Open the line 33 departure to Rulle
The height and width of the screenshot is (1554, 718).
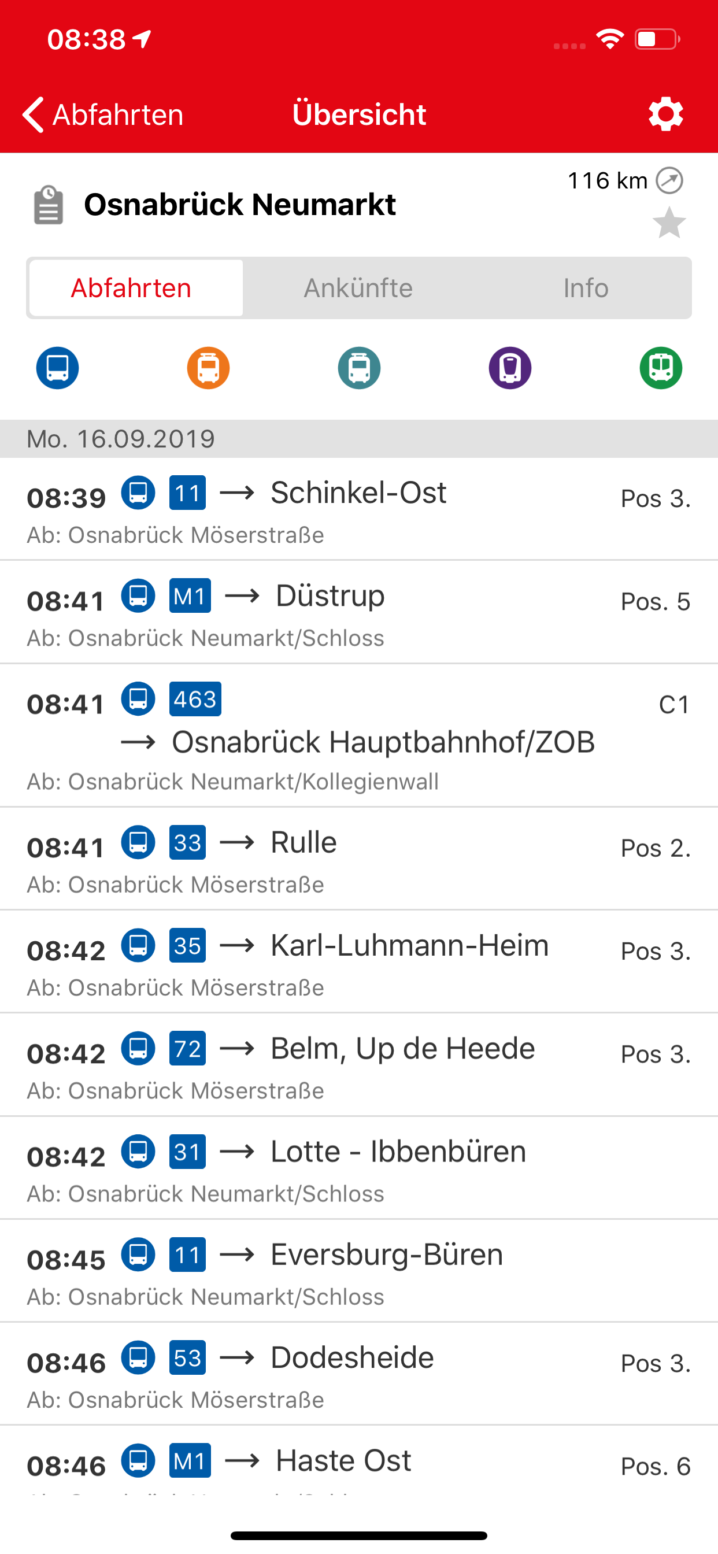click(x=358, y=859)
